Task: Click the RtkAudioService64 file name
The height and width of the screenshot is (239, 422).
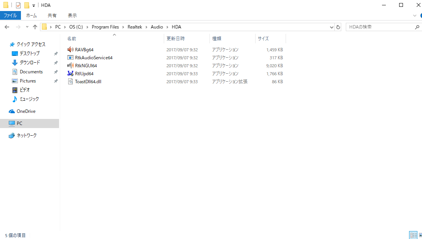Action: pos(94,58)
